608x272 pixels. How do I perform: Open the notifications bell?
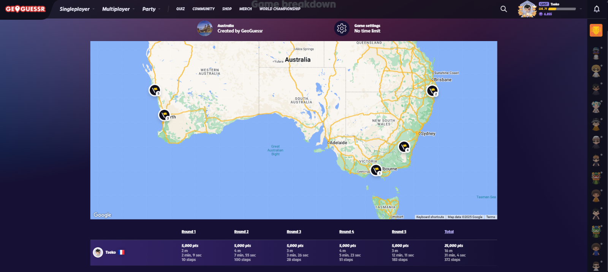(x=597, y=9)
